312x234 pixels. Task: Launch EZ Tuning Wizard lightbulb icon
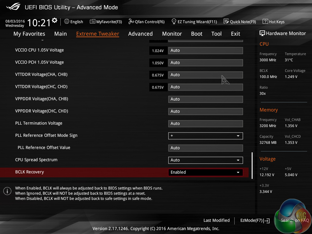coord(174,21)
